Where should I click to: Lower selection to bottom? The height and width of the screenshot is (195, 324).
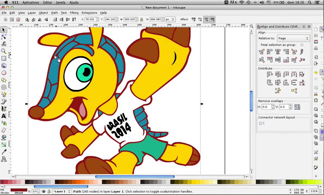[x=55, y=19]
